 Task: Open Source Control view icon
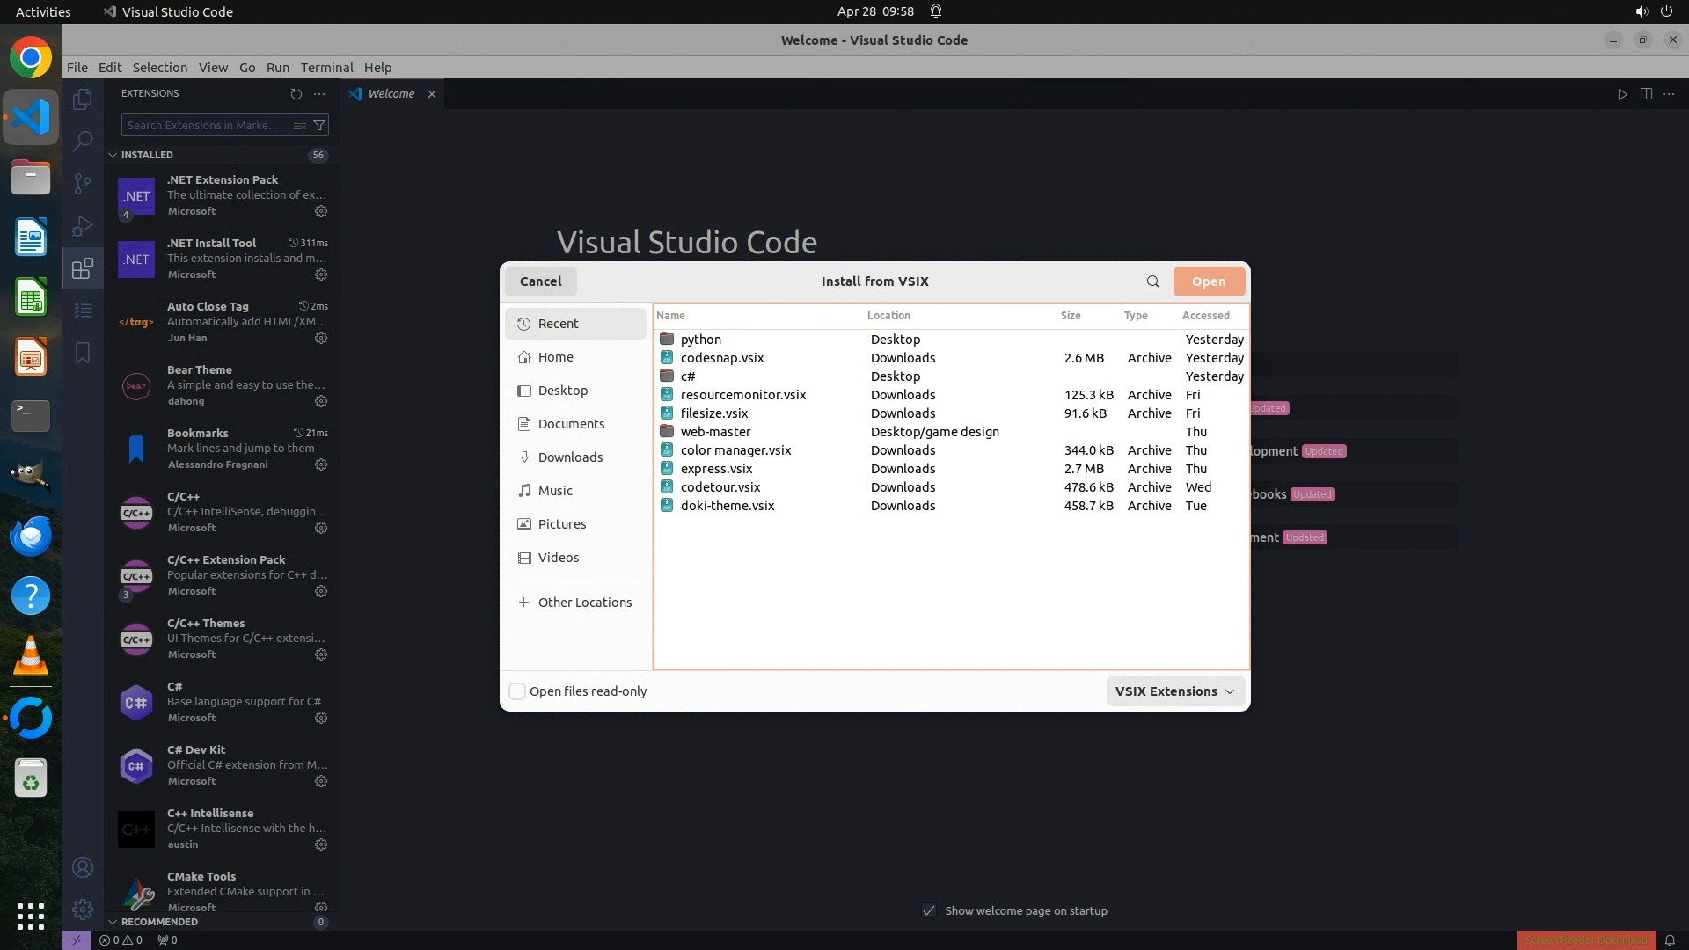point(83,183)
